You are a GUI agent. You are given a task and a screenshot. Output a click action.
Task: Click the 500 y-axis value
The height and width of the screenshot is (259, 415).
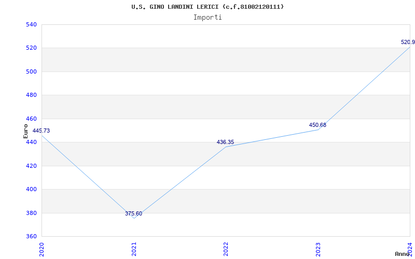tap(31, 71)
